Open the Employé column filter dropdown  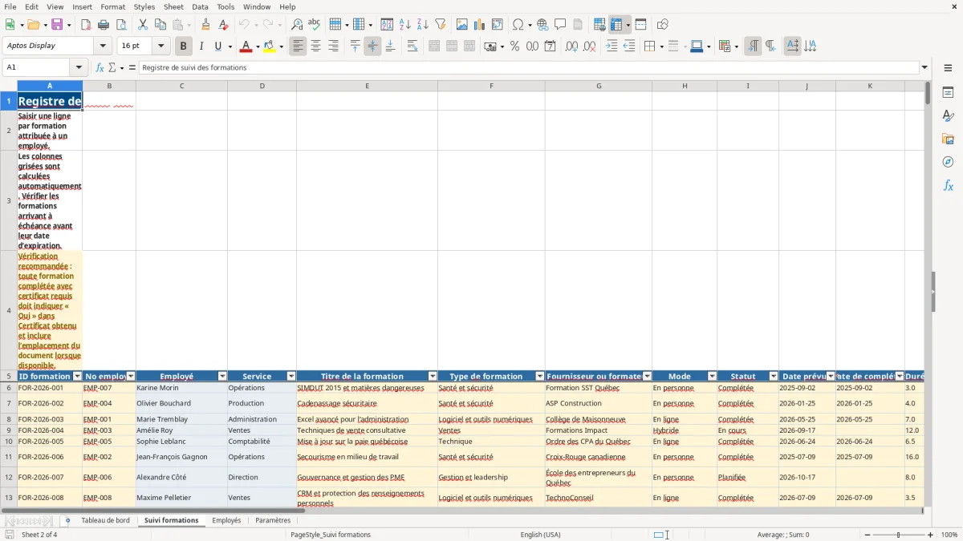click(222, 376)
